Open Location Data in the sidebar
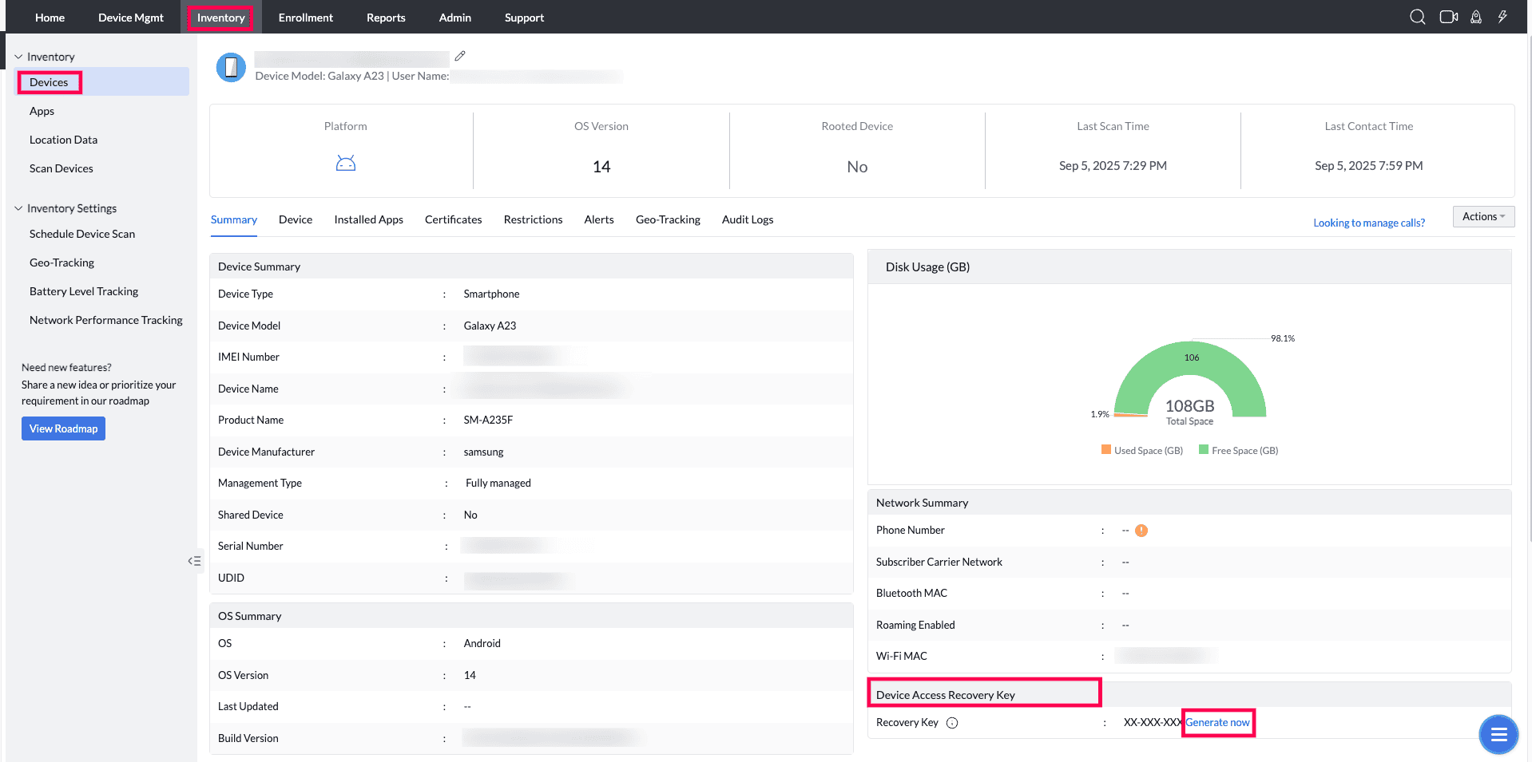This screenshot has height=762, width=1532. [63, 140]
